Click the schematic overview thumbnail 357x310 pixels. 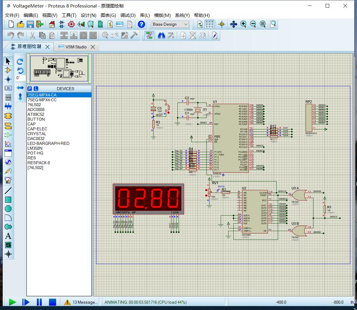tap(59, 69)
